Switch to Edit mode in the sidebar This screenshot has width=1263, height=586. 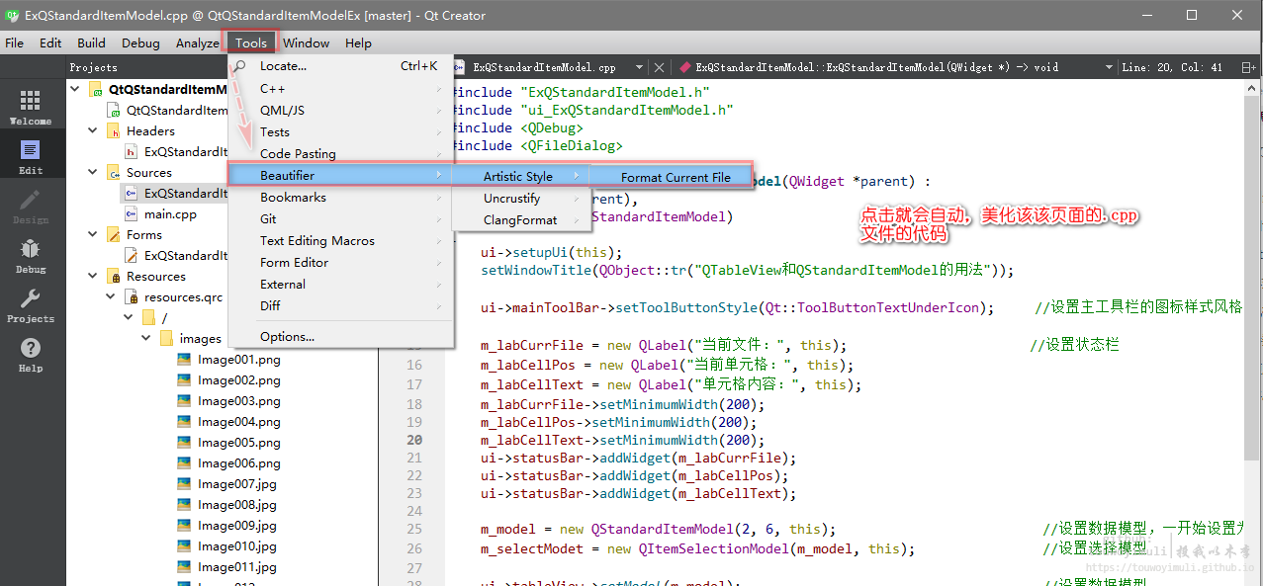coord(31,156)
